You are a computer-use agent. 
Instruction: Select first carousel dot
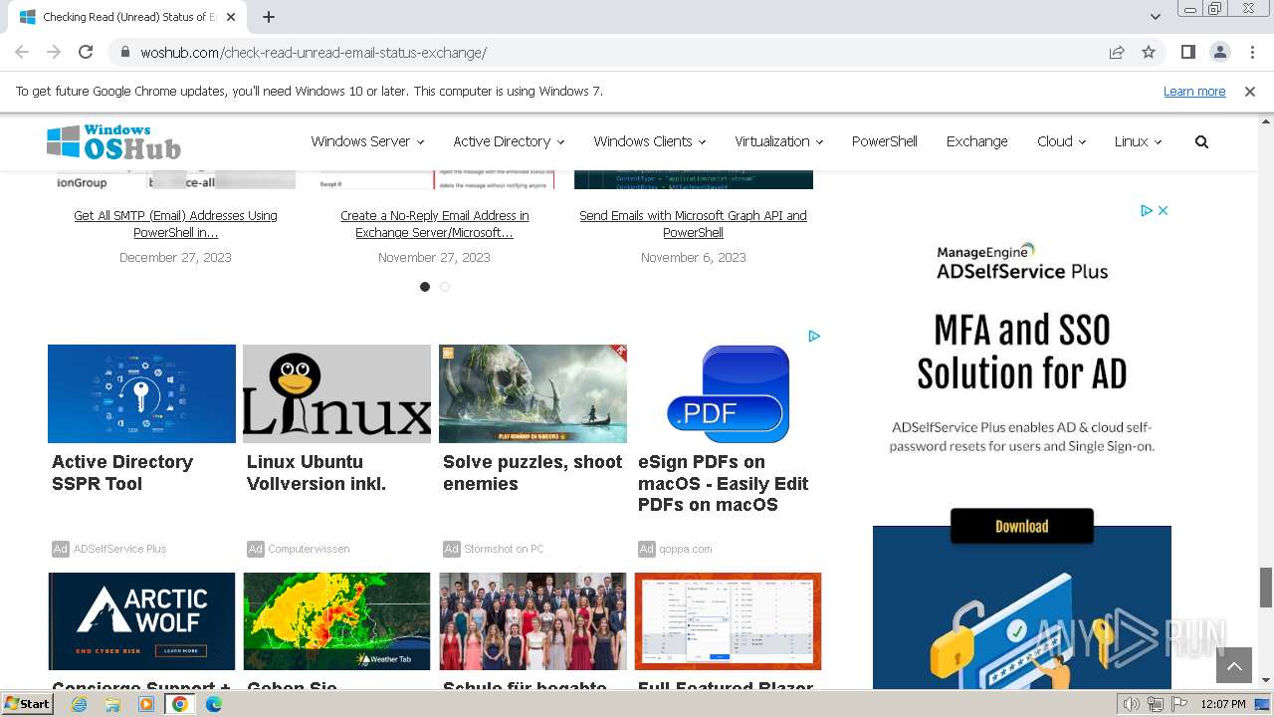pos(425,287)
